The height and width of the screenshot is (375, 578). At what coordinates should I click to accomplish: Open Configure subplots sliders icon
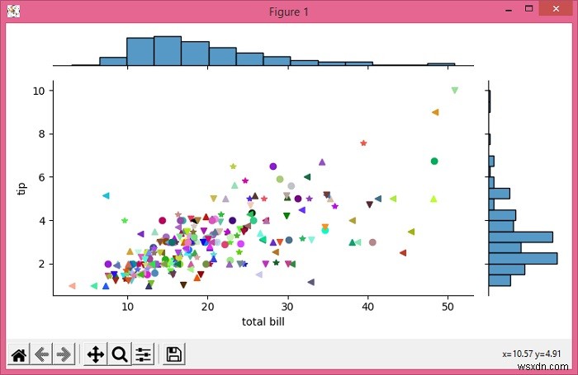coord(143,354)
